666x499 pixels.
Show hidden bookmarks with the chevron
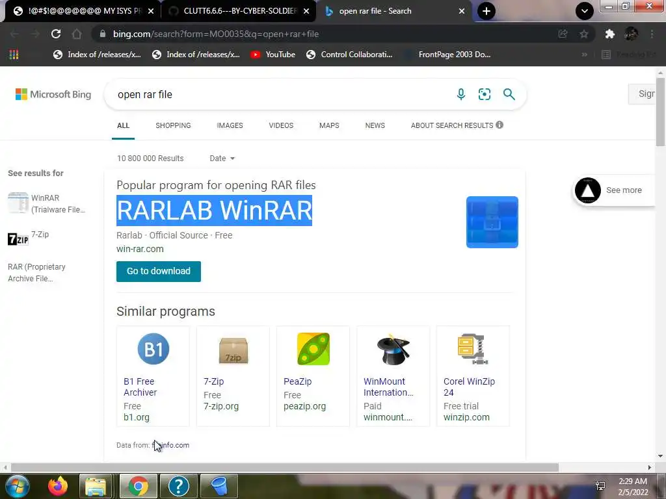click(585, 55)
